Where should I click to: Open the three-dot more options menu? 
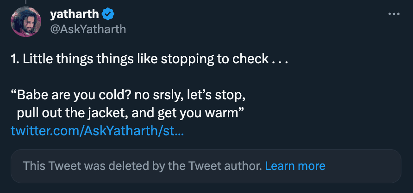[x=394, y=14]
